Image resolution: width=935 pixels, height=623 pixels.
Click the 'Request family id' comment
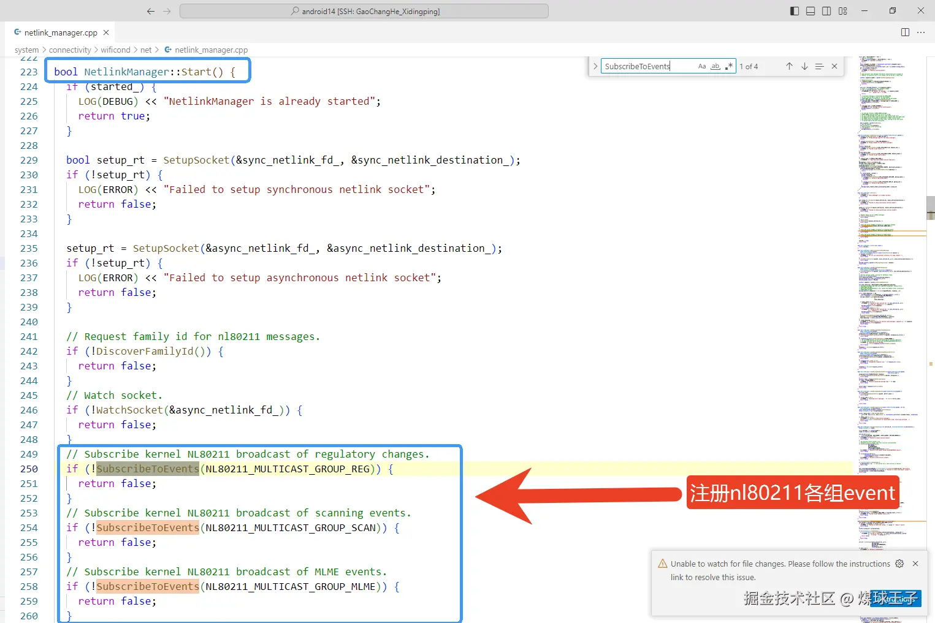(x=193, y=336)
